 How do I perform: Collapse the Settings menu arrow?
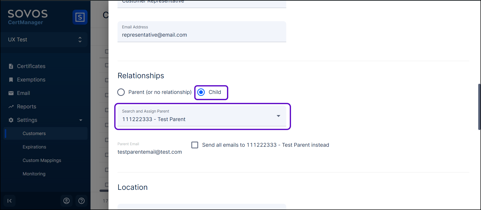point(81,120)
